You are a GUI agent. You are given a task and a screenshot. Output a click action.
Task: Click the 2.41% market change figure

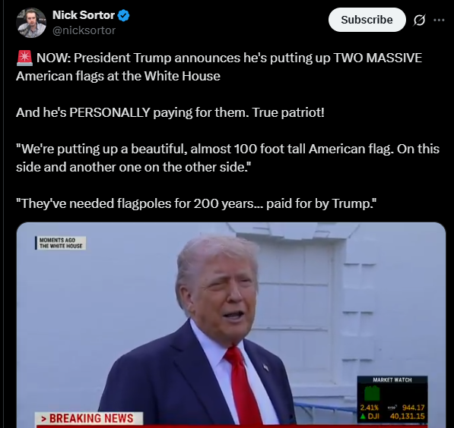coord(369,408)
